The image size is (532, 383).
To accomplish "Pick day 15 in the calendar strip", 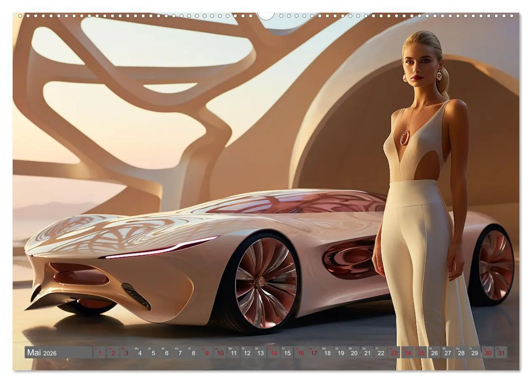I will pyautogui.click(x=287, y=353).
